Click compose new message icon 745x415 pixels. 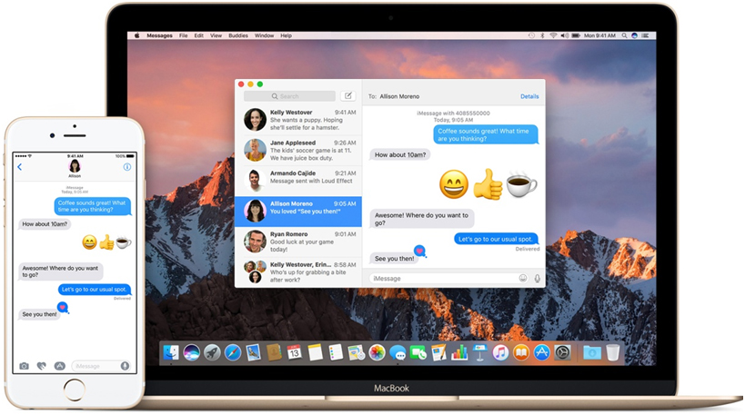point(348,96)
